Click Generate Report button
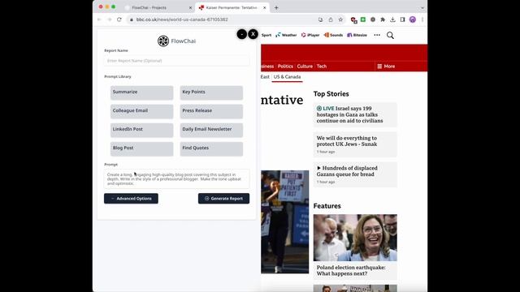This screenshot has width=520, height=292. pos(223,199)
